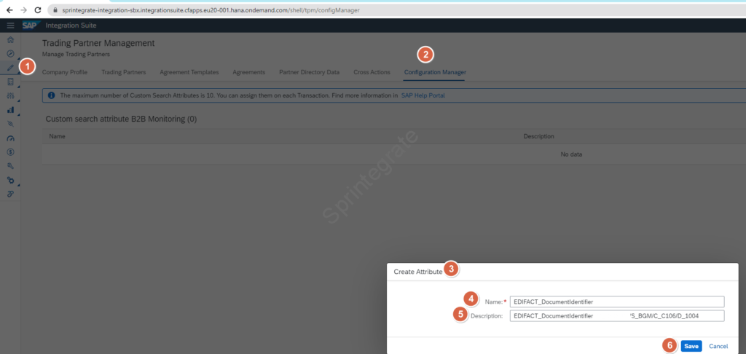746x354 pixels.
Task: Open the Monitor bar chart icon
Action: click(x=10, y=110)
